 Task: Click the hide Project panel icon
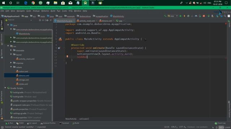(x=51, y=20)
